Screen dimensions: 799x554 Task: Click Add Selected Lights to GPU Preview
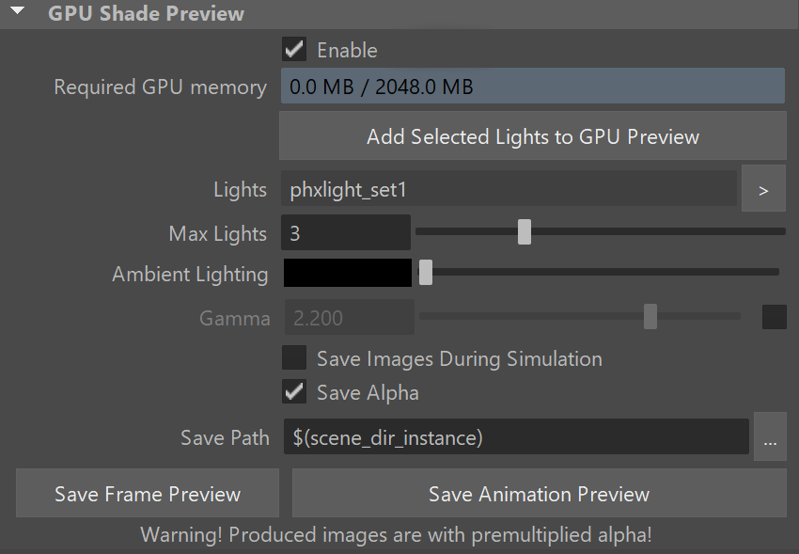point(532,136)
